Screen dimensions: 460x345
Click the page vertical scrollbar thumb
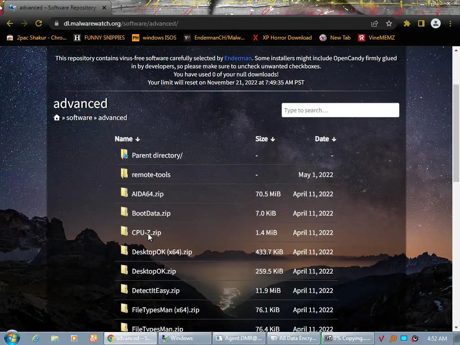click(456, 133)
